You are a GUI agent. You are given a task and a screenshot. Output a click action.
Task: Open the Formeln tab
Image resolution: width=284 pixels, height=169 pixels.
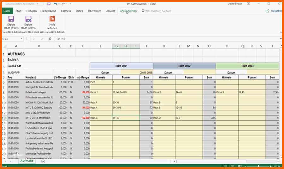point(66,11)
